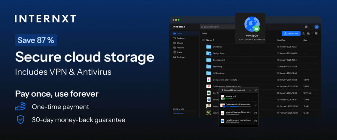Close the upload status panel

(x=256, y=90)
